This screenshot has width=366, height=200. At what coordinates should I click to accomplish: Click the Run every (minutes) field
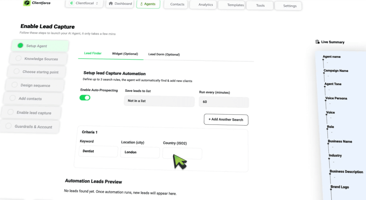pyautogui.click(x=224, y=102)
